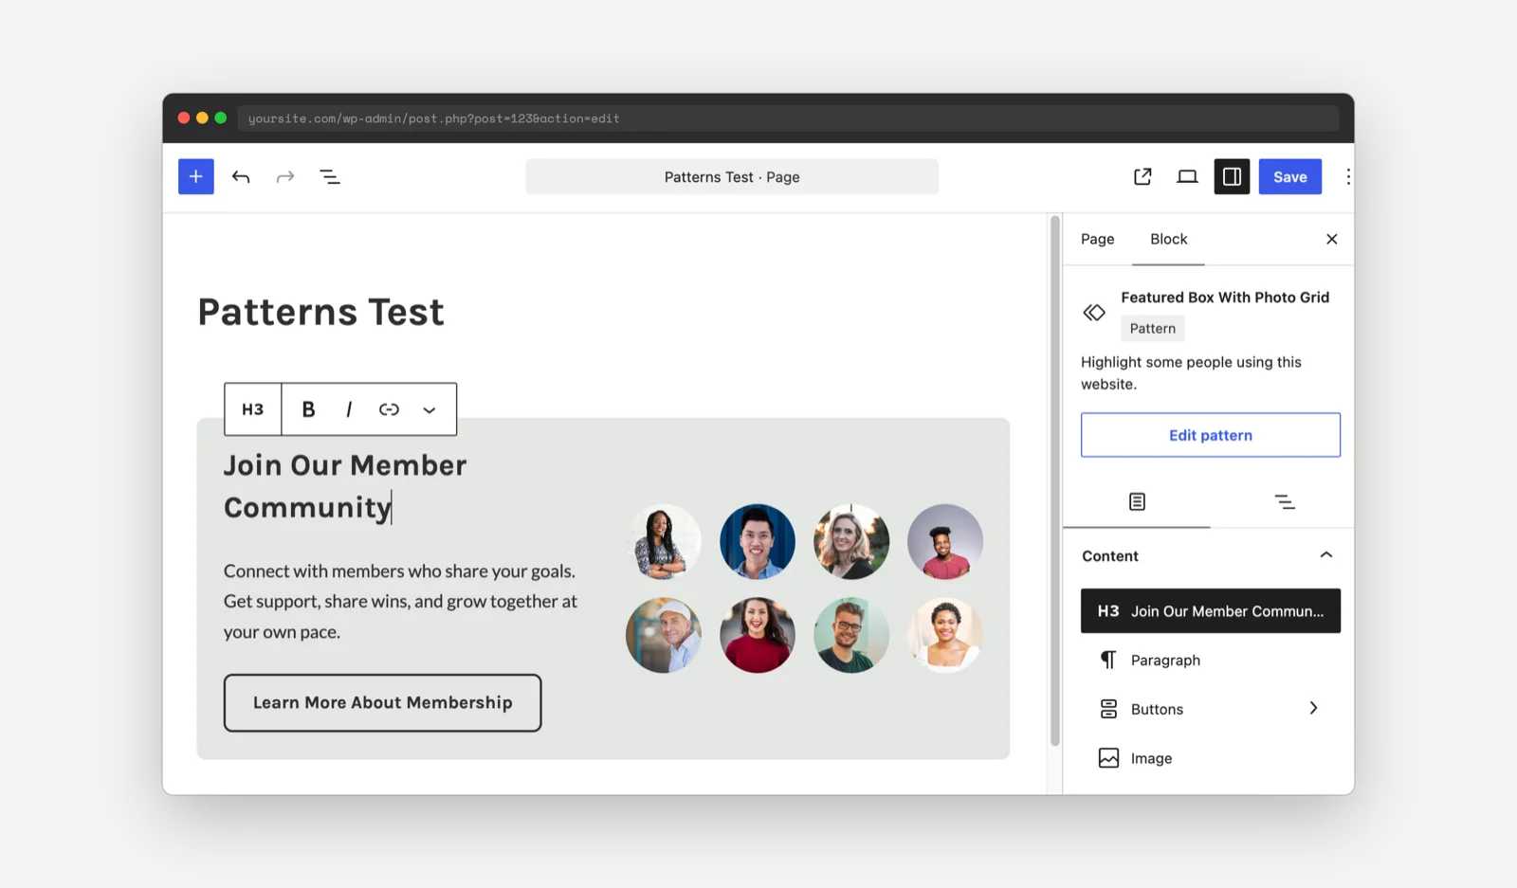This screenshot has height=888, width=1517.
Task: Expand Buttons item chevron
Action: click(x=1313, y=708)
